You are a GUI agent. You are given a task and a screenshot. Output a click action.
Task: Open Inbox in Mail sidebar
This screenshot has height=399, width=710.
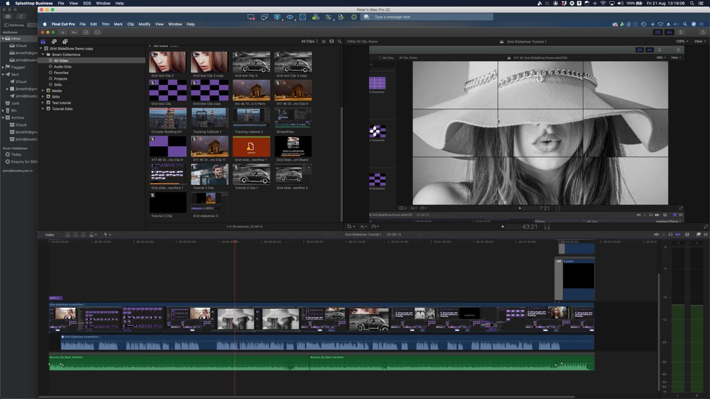pyautogui.click(x=16, y=39)
